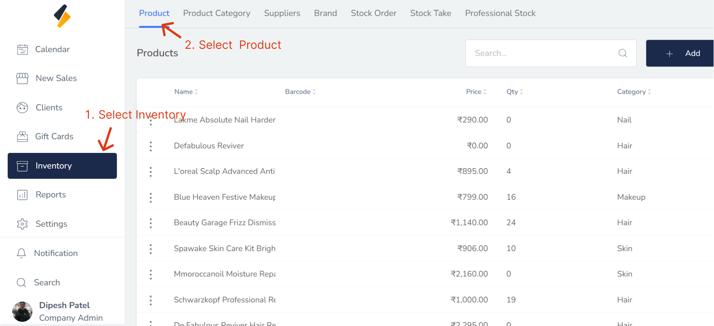The height and width of the screenshot is (326, 714).
Task: Expand actions for Spawake Skin Care Kit
Action: tap(151, 249)
